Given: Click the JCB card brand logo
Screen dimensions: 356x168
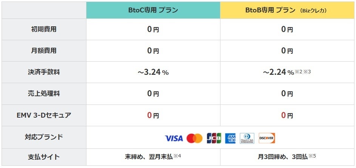Looking at the screenshot, I should pyautogui.click(x=214, y=138).
